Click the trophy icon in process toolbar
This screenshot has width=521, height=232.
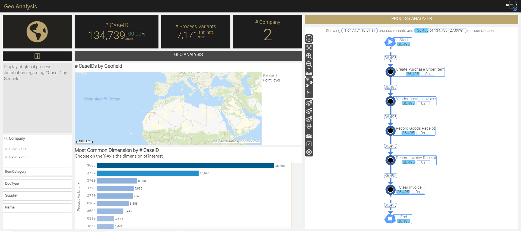pos(309,127)
